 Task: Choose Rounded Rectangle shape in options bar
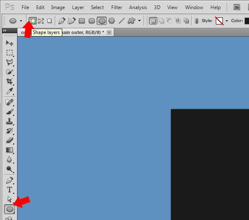92,21
